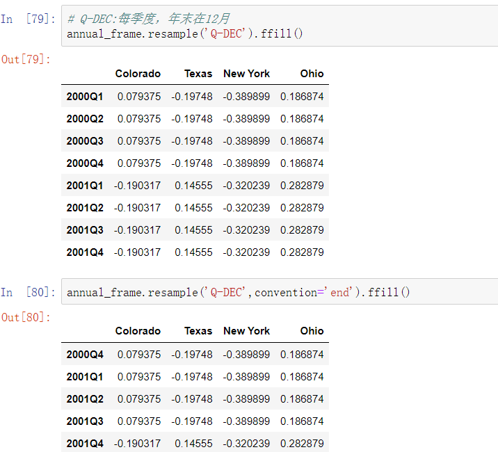Click Texas column header in Out[79] table
498x452 pixels.
(x=198, y=74)
